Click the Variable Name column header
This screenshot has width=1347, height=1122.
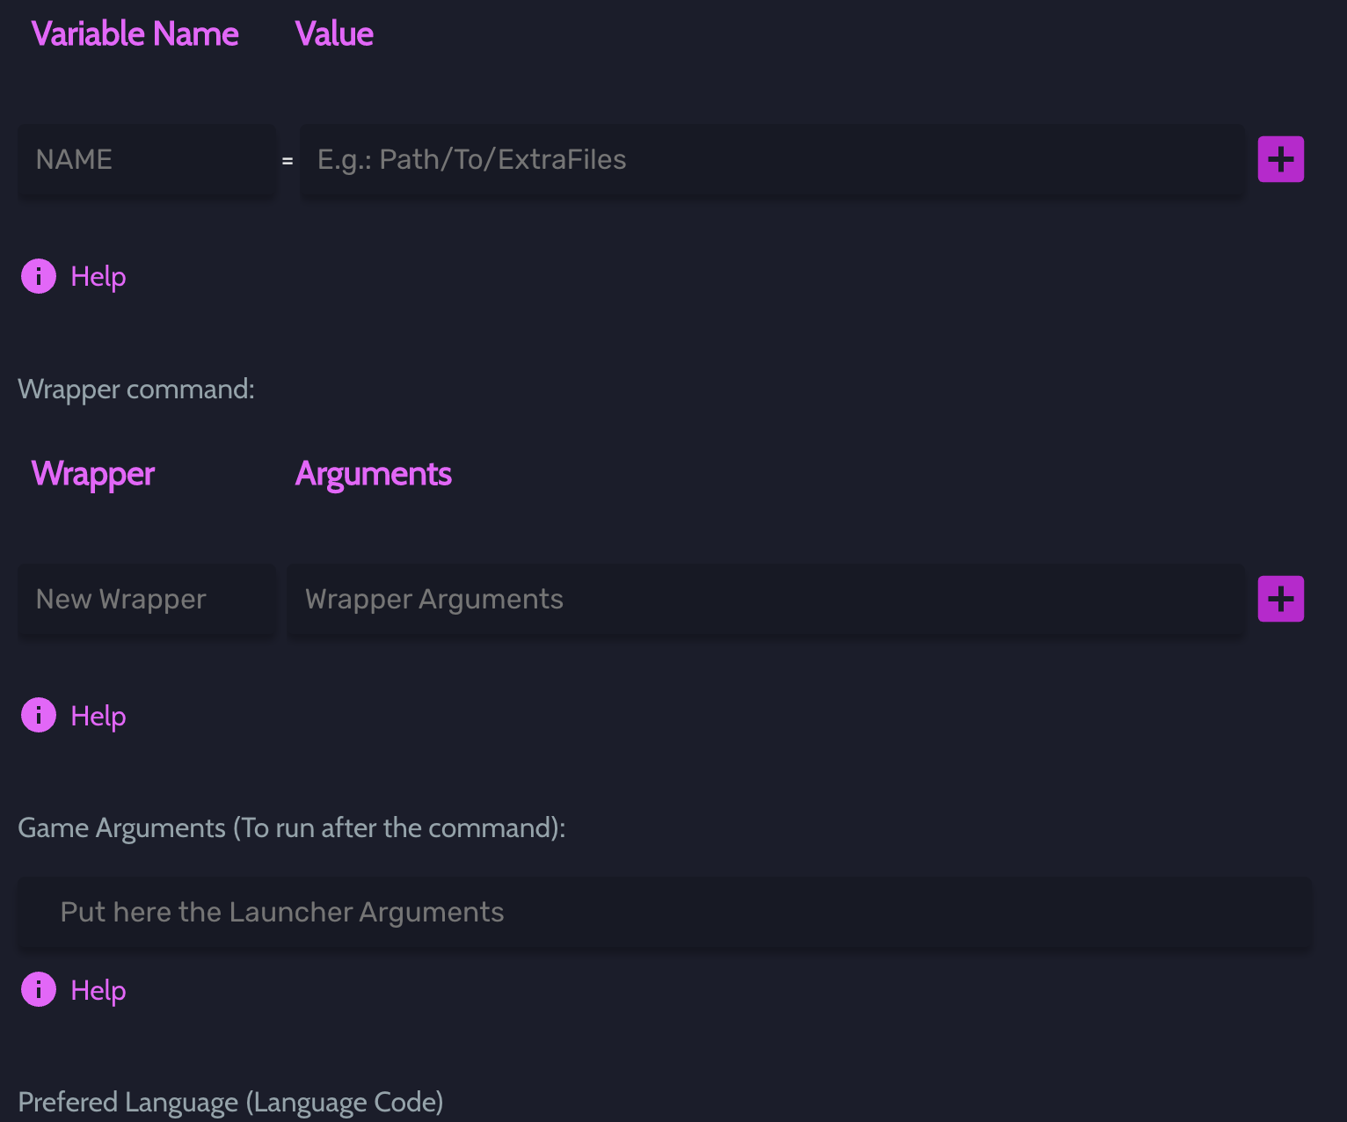135,34
